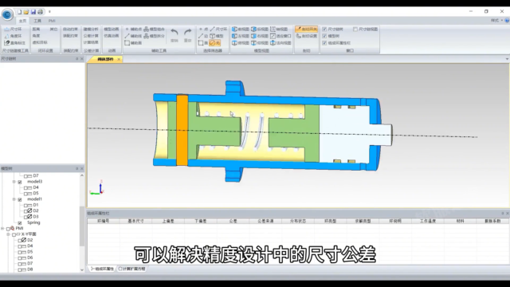Viewport: 510px width, 287px height.
Task: Check the X-Y平面 node checkbox
Action: click(14, 234)
